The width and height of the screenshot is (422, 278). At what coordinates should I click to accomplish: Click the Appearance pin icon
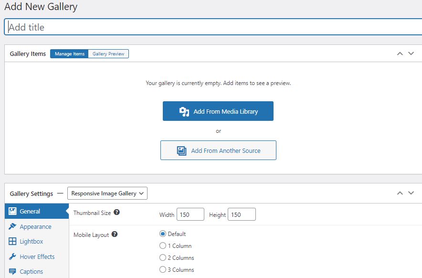[12, 226]
